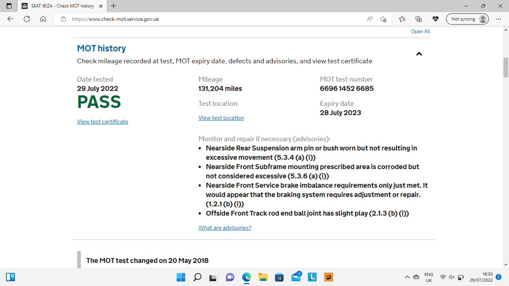This screenshot has width=509, height=286.
Task: Open the clock and date 18:55
Action: point(481,277)
